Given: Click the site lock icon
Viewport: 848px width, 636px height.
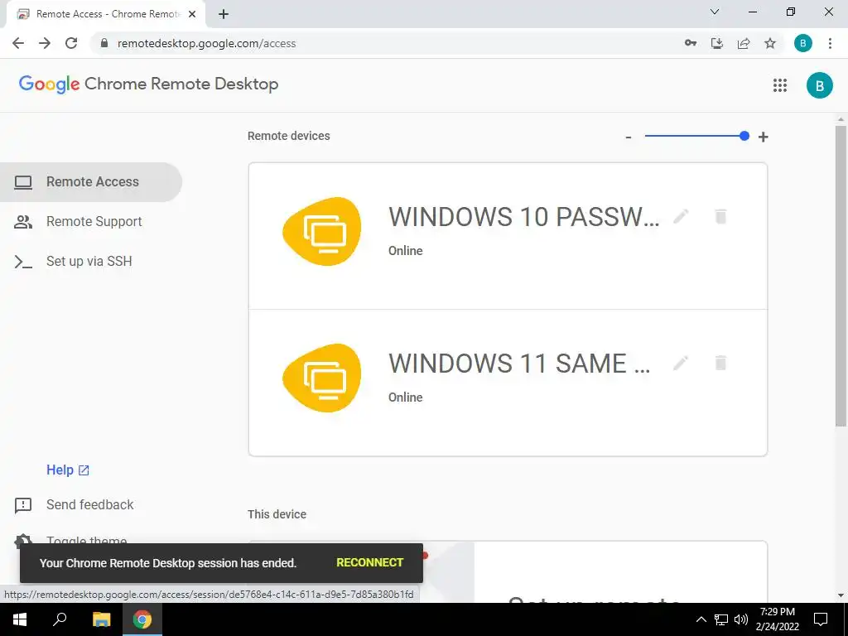Looking at the screenshot, I should click(104, 43).
